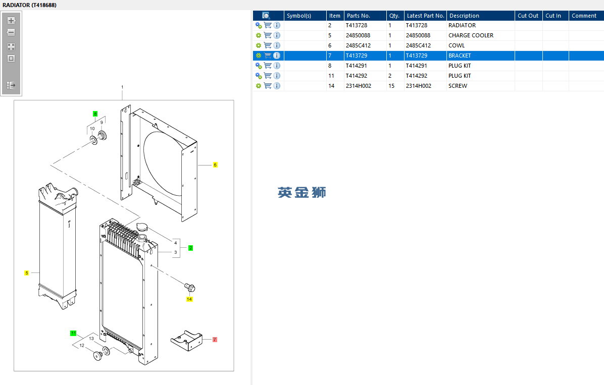Click the list export arrow icon

(x=11, y=85)
